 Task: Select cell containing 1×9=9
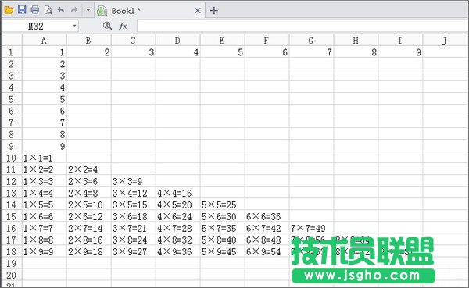tap(45, 251)
